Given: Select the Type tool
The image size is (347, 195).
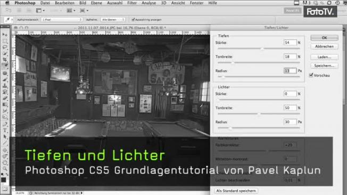Looking at the screenshot, I should click(x=5, y=131).
